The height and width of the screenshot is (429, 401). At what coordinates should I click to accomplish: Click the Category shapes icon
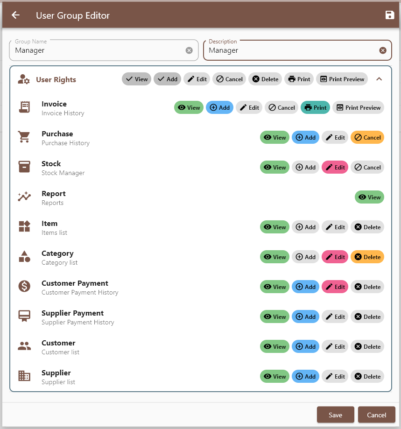pos(24,256)
